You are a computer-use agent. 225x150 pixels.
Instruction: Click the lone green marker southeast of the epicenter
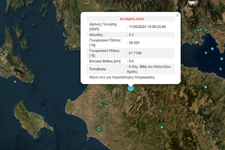pyautogui.click(x=160, y=111)
